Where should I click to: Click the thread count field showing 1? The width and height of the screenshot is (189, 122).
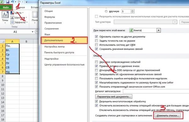click(126, 11)
